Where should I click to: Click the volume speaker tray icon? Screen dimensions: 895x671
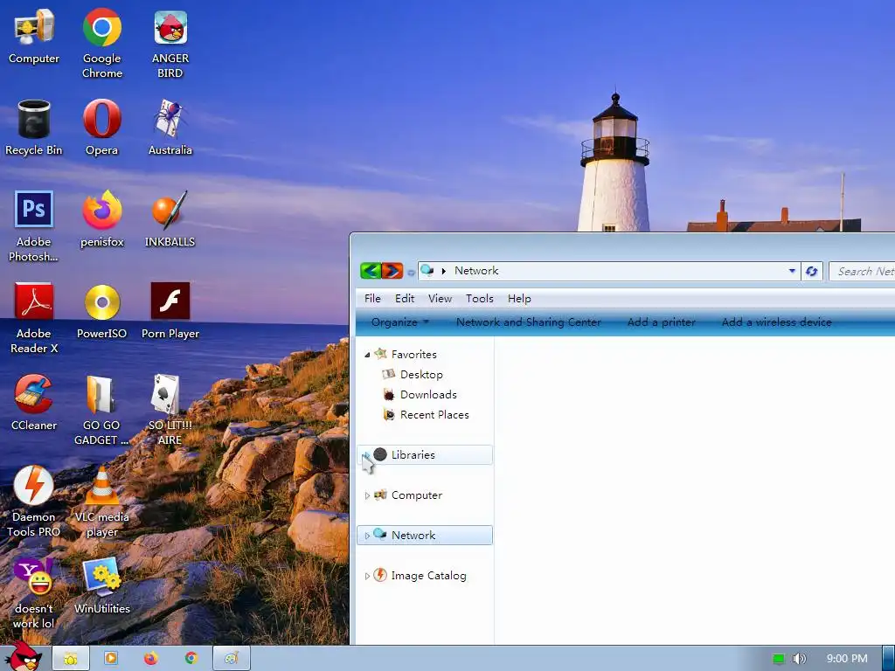pos(799,659)
